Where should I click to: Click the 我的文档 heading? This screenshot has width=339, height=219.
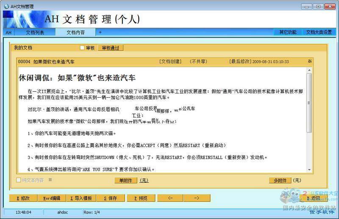23,48
